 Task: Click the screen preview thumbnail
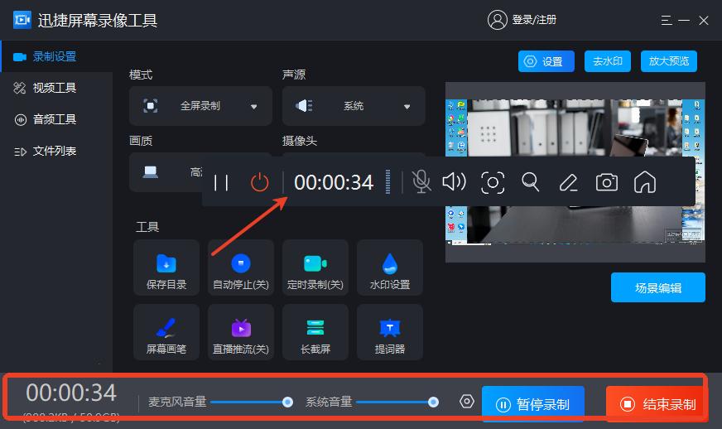[x=575, y=172]
